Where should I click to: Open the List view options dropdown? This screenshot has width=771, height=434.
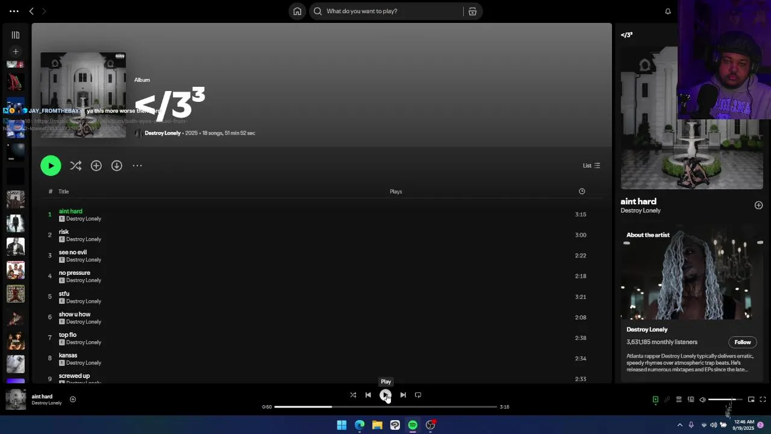[592, 166]
